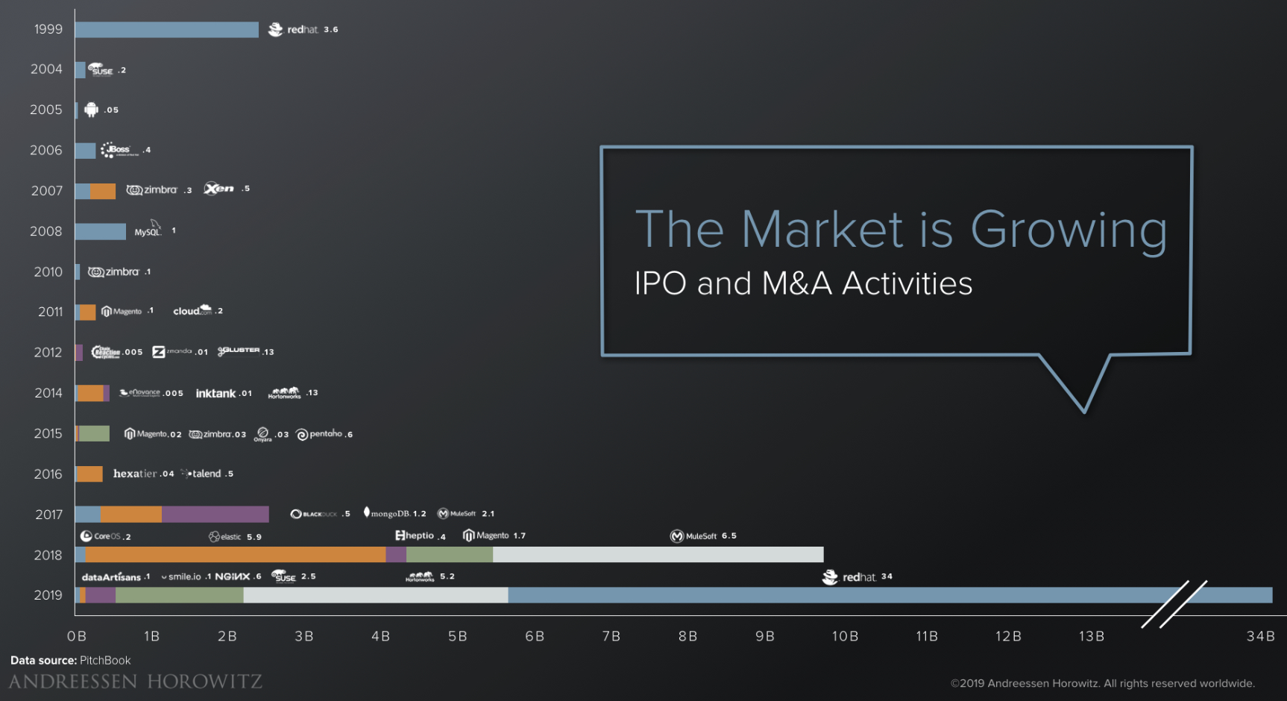
Task: Select the inktank logo in 2014
Action: pyautogui.click(x=215, y=393)
